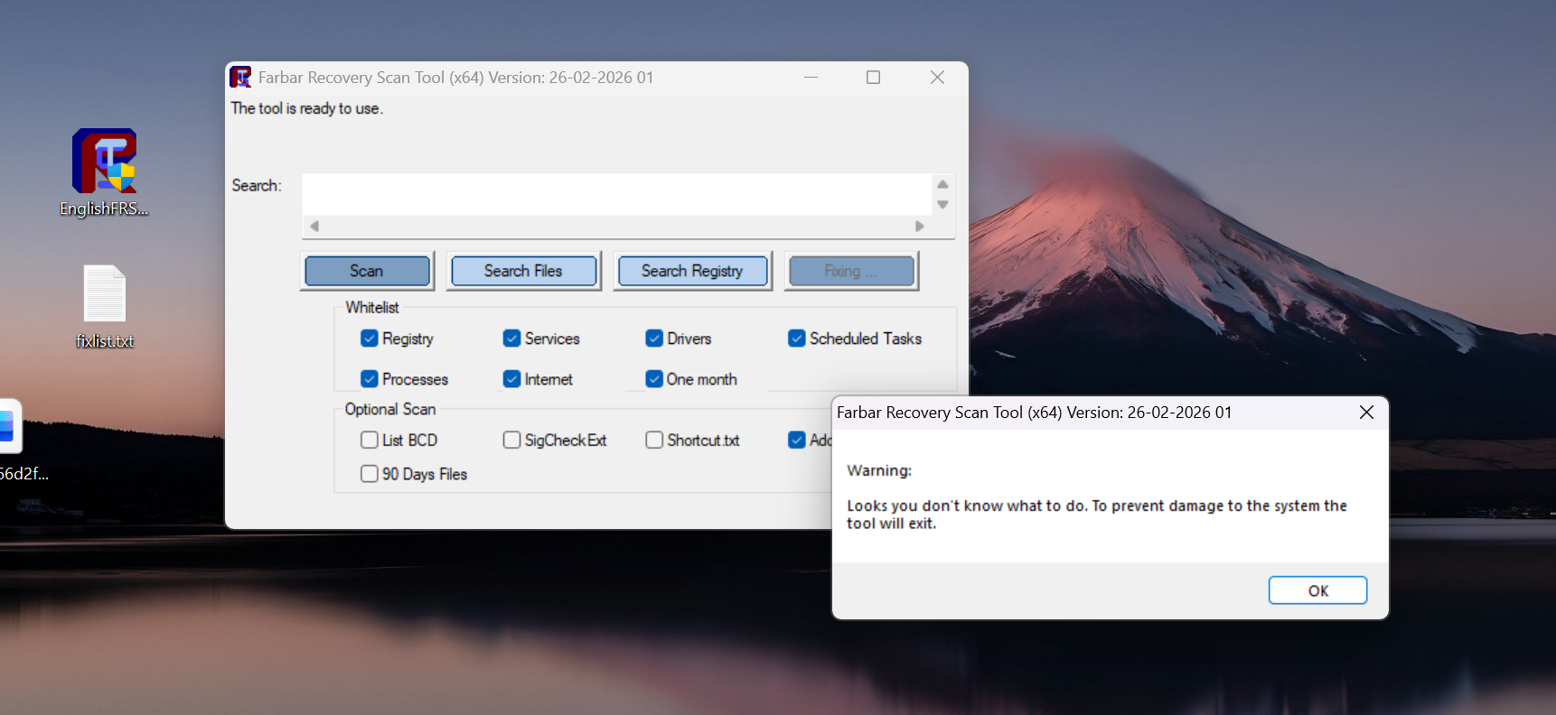This screenshot has height=715, width=1556.
Task: Uncheck the One month checkbox
Action: (x=654, y=379)
